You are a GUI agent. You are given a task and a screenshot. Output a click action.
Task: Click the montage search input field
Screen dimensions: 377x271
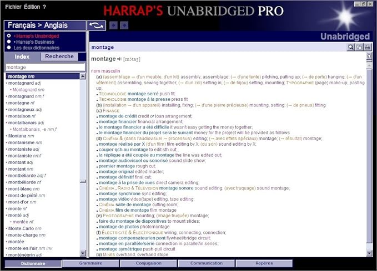point(46,67)
